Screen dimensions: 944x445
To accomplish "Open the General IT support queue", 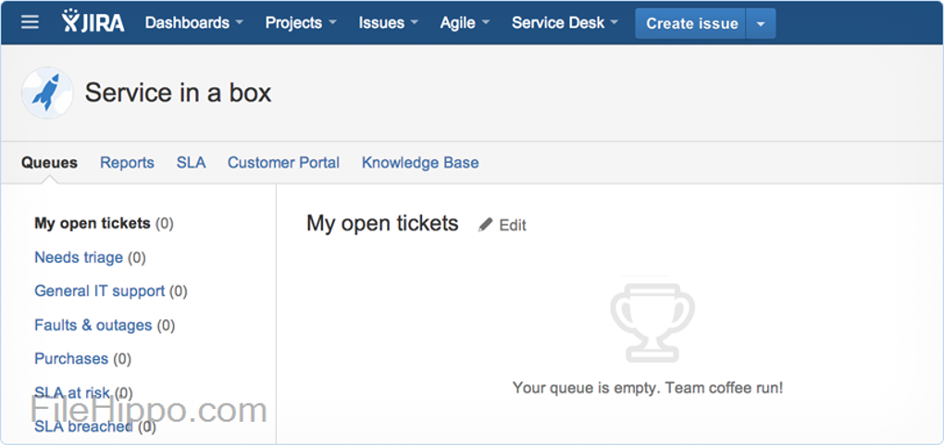I will [x=99, y=291].
